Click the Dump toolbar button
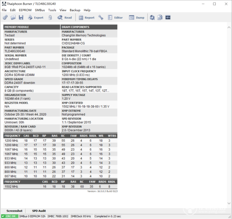 136,17
